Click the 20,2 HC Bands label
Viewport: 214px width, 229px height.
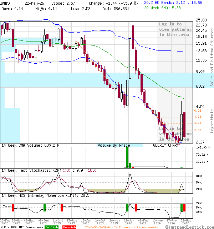pyautogui.click(x=173, y=3)
